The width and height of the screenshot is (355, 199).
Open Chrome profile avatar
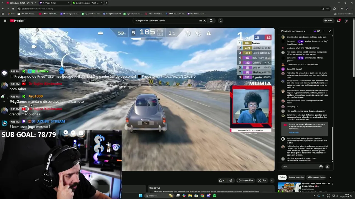coord(347,9)
